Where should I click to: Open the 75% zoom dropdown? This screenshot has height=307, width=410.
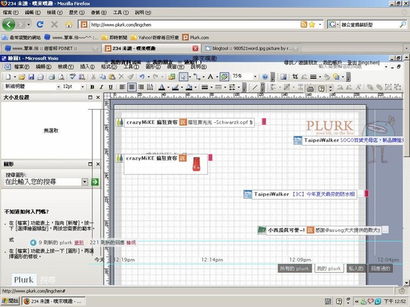tap(255, 76)
